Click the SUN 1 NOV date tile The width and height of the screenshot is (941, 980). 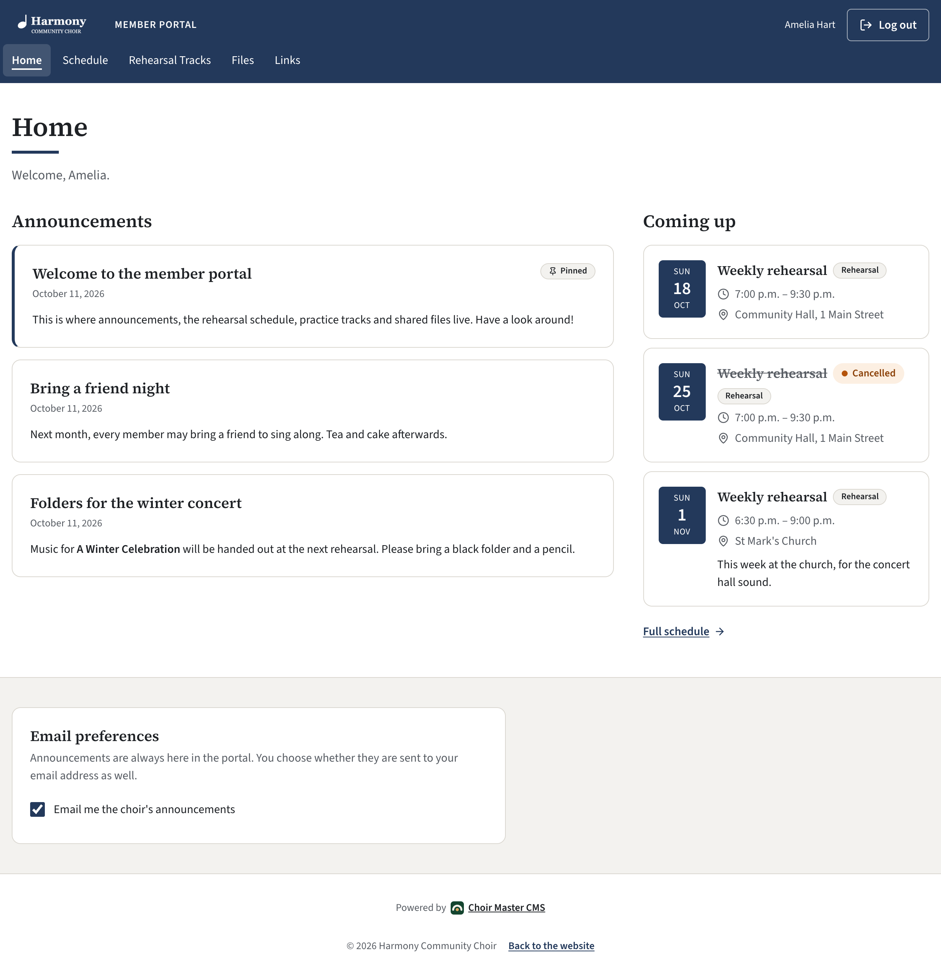(x=682, y=515)
